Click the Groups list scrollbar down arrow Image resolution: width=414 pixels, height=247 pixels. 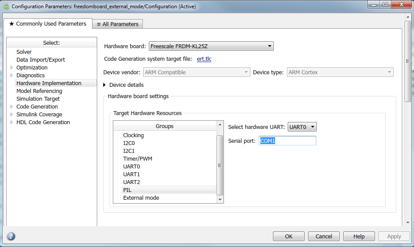(x=220, y=199)
